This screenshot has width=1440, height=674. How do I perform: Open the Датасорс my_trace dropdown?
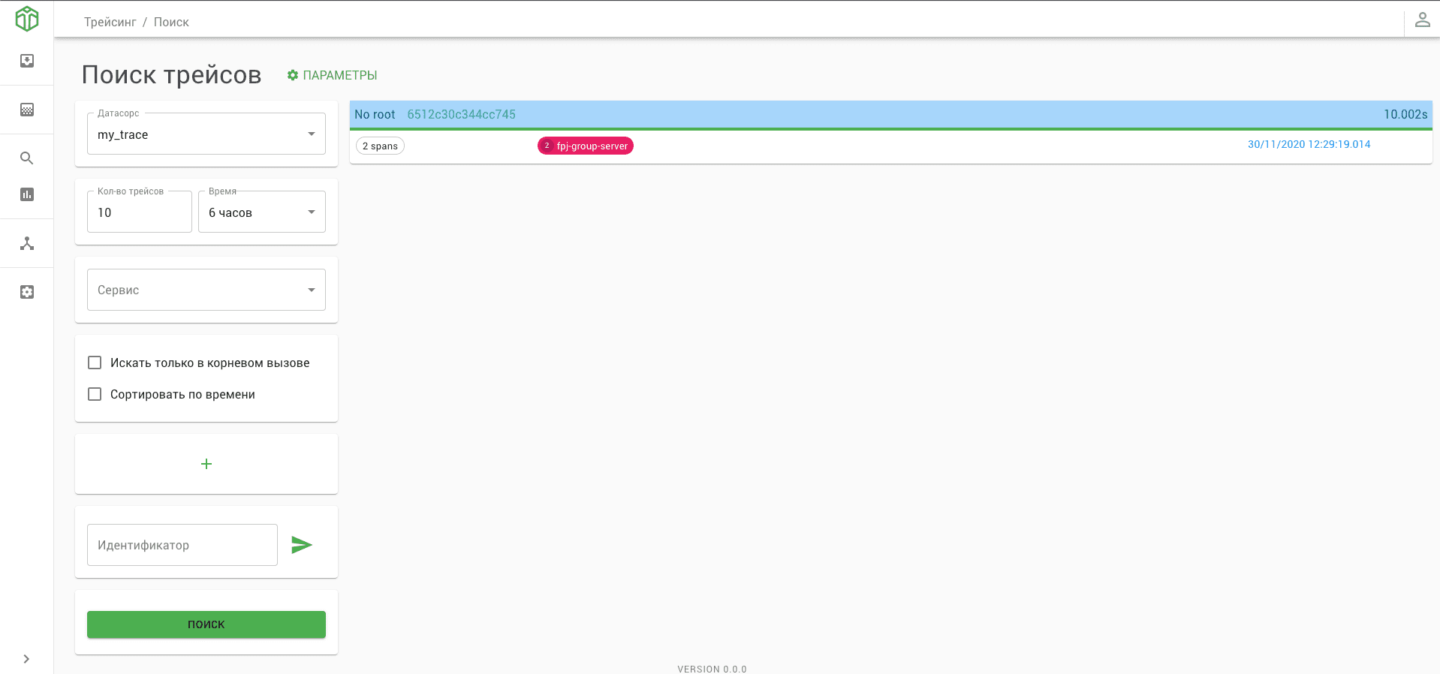[206, 134]
